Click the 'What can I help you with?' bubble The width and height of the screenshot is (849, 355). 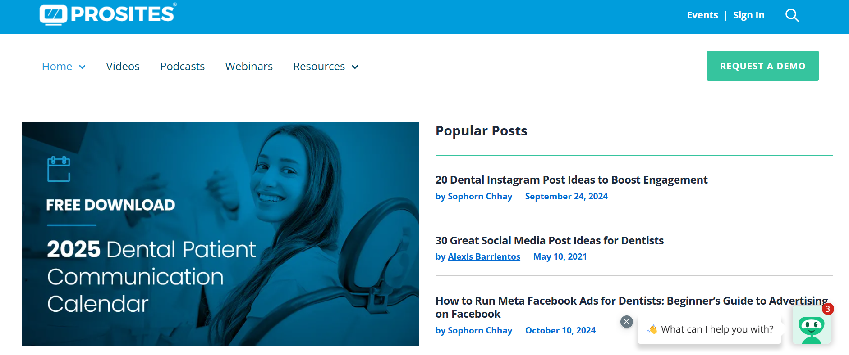[716, 329]
